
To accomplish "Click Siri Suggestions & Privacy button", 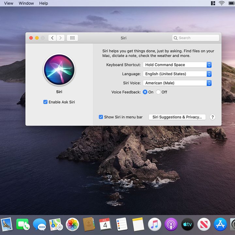I will (x=177, y=117).
